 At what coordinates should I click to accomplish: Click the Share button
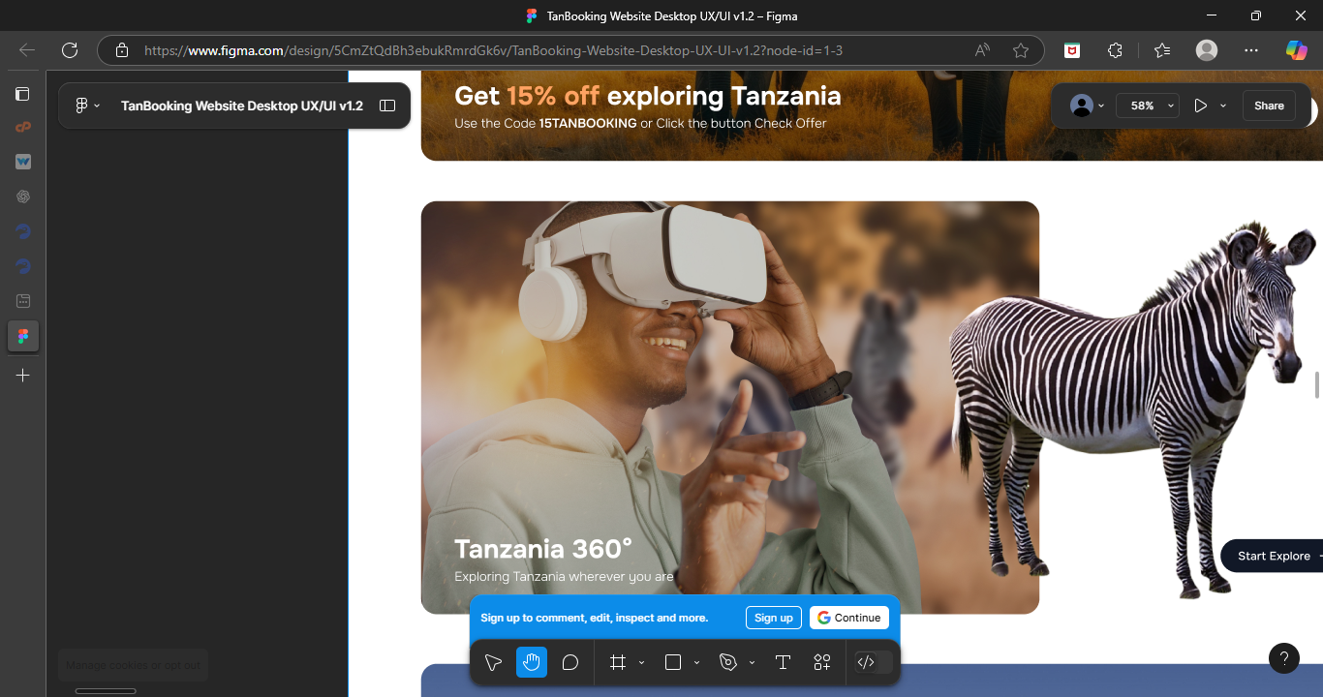click(x=1269, y=106)
